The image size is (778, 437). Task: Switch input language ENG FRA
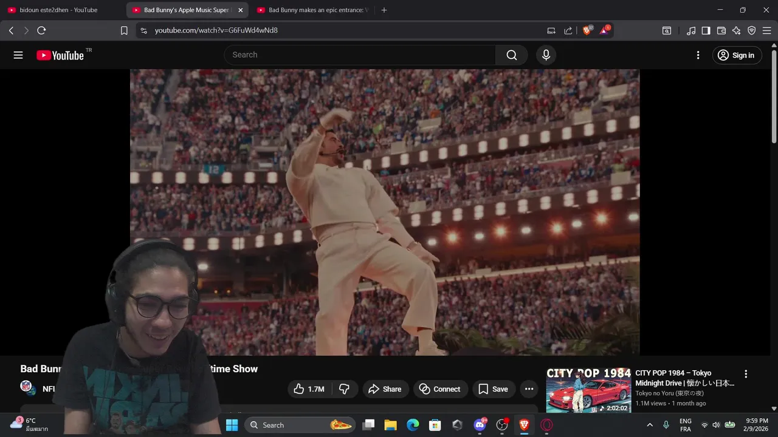(x=685, y=425)
